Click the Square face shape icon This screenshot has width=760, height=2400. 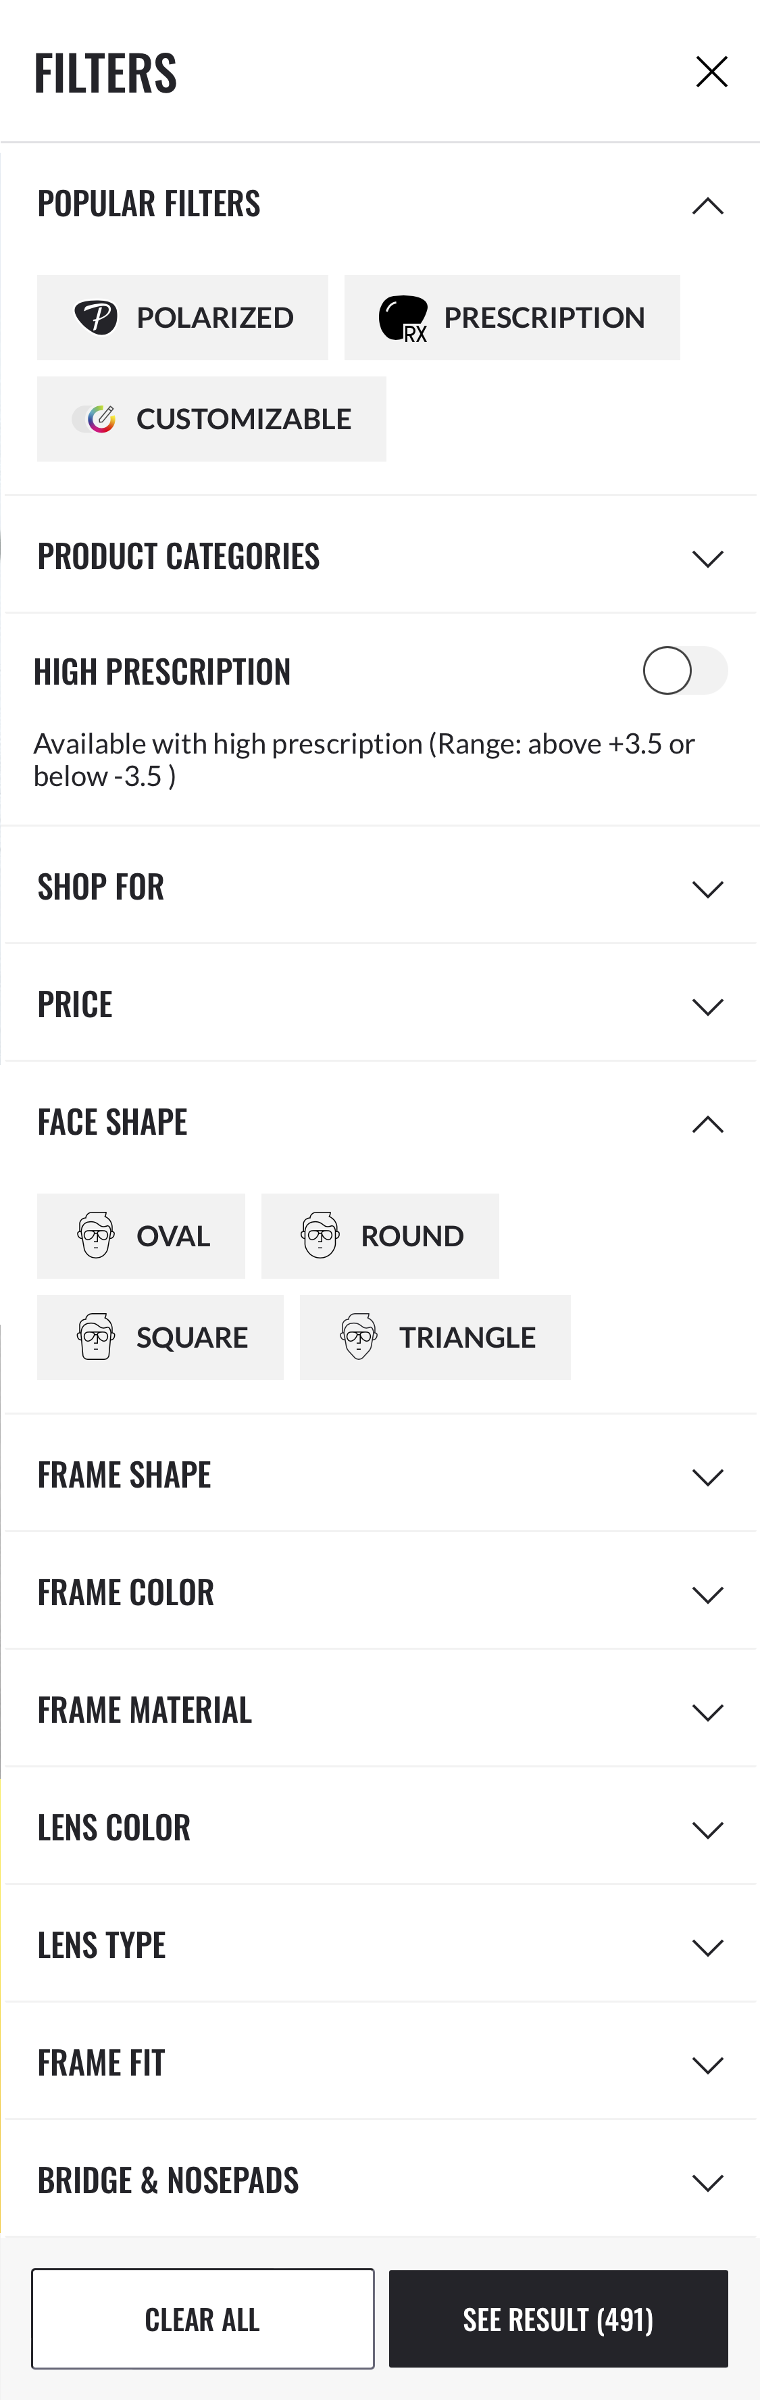pos(96,1337)
